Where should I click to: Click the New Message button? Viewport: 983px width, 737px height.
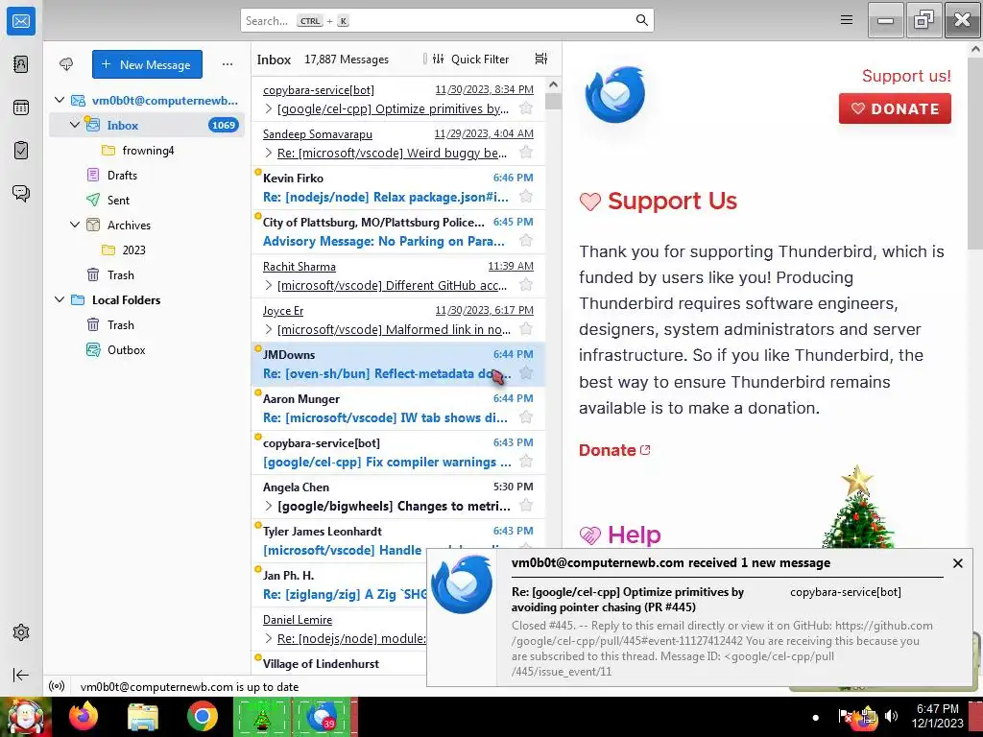point(147,64)
